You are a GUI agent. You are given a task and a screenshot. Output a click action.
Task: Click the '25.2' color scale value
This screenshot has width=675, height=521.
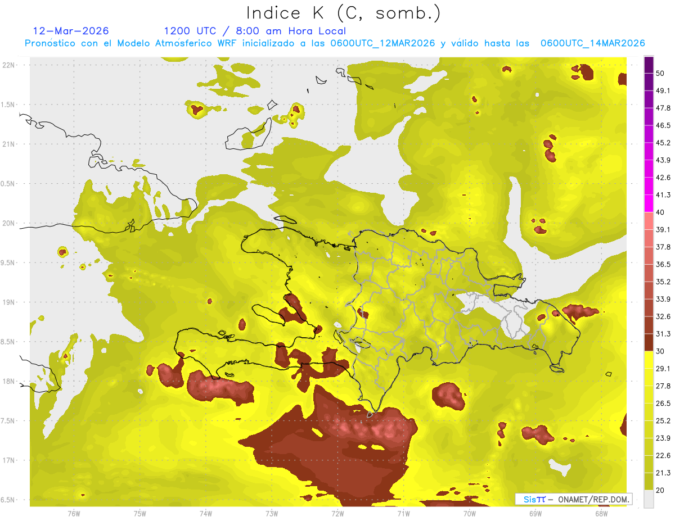tap(663, 421)
